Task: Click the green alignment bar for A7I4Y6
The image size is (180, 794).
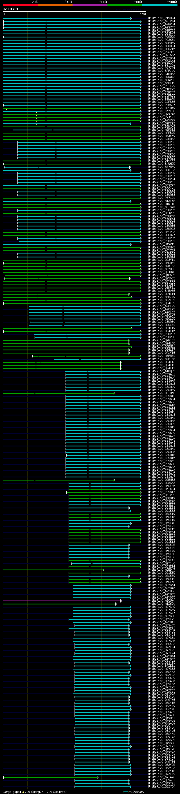Action: 51,778
